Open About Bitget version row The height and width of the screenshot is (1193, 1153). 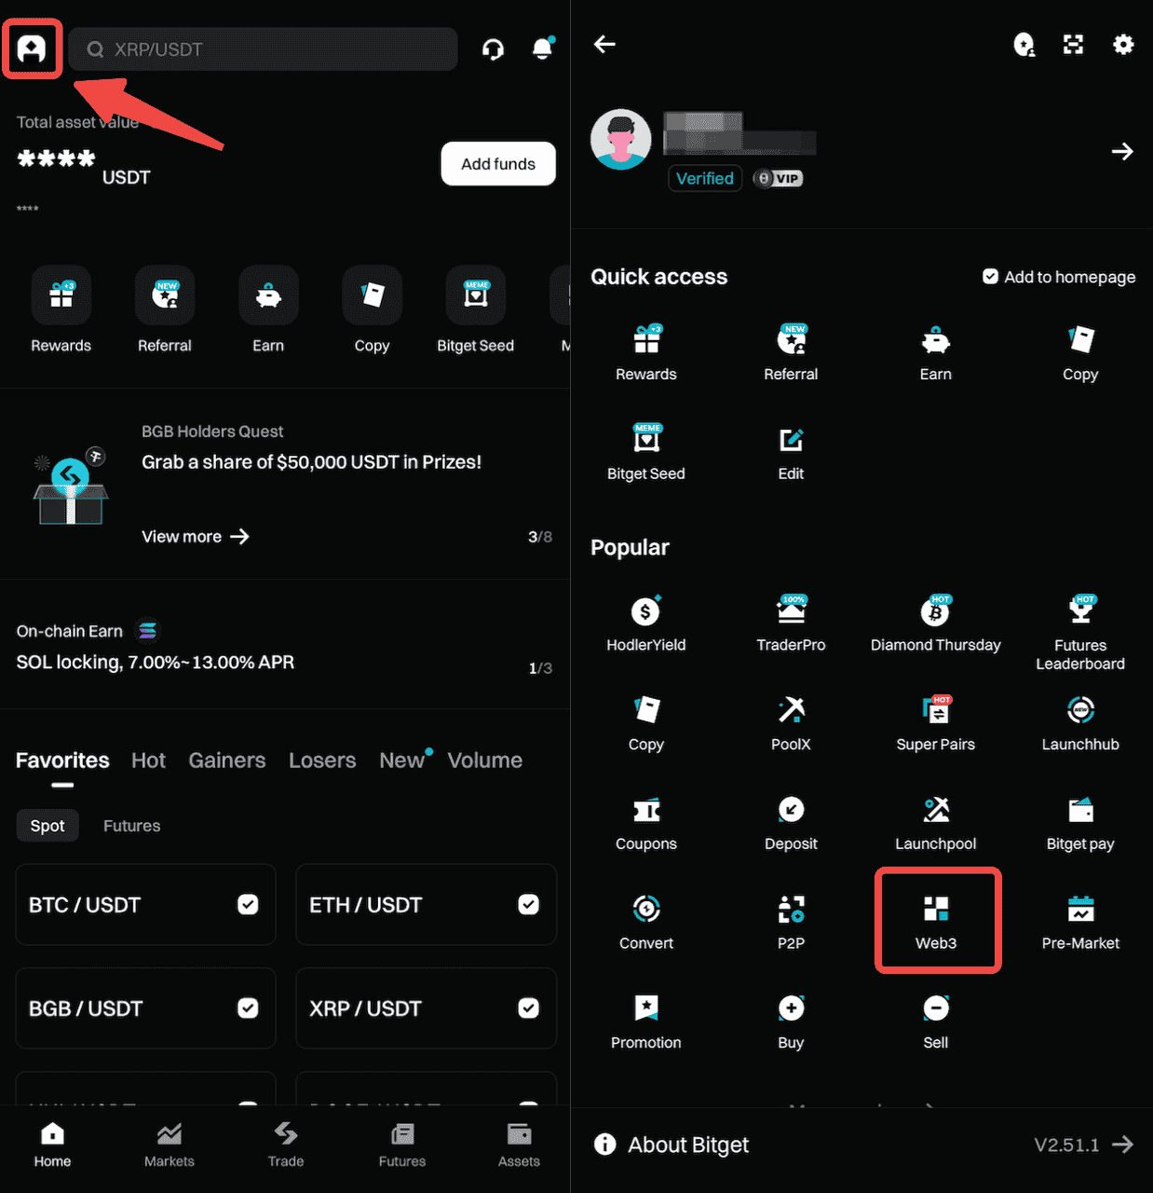863,1145
